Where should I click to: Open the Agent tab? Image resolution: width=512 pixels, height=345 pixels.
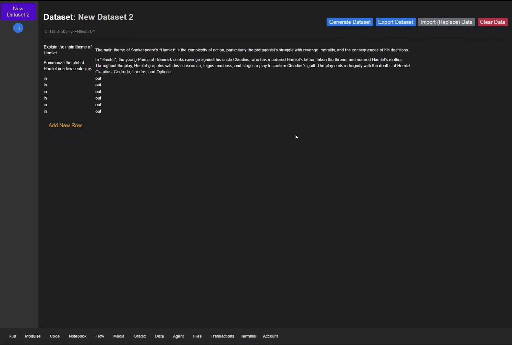(x=178, y=336)
